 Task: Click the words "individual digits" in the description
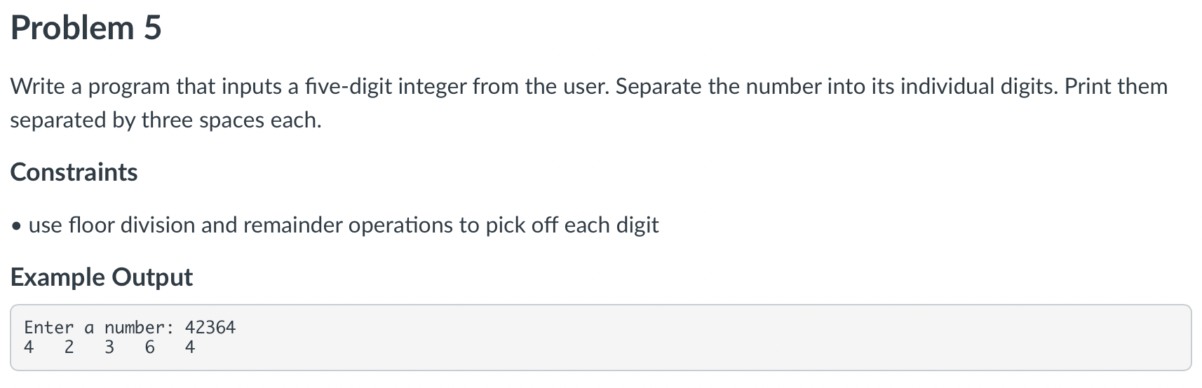pyautogui.click(x=979, y=87)
